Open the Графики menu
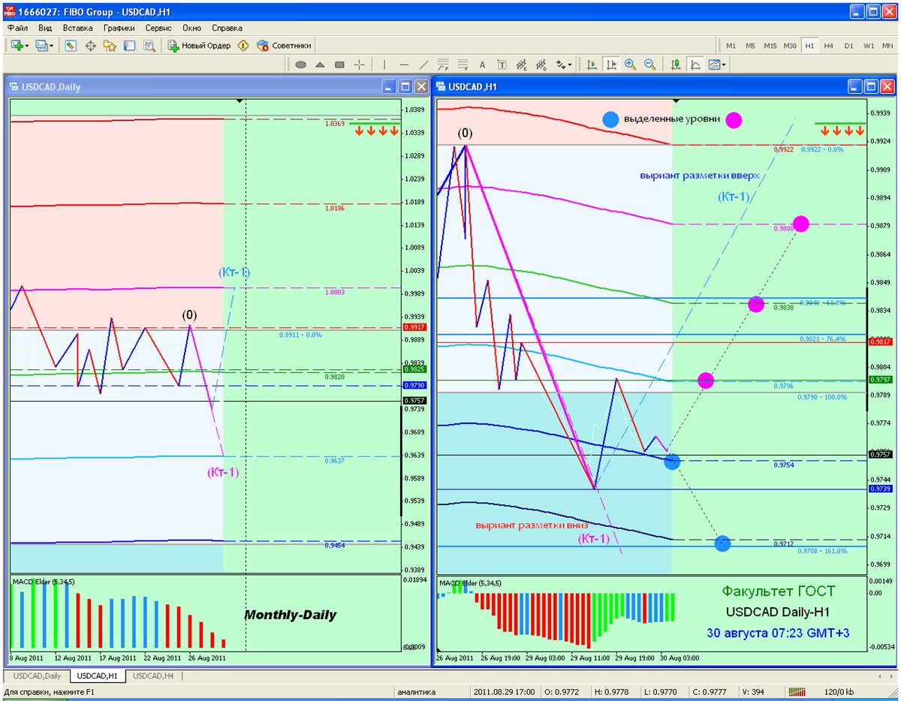The width and height of the screenshot is (901, 701). pos(119,28)
